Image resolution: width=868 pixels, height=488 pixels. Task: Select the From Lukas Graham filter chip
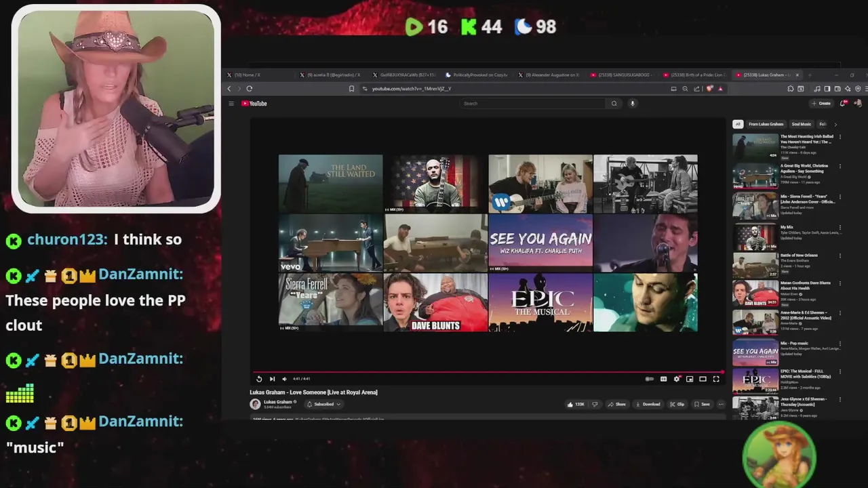[766, 124]
